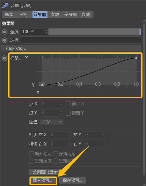This screenshot has width=146, height=186.
Task: Click the scrollbar up arrow
Action: pos(144,21)
